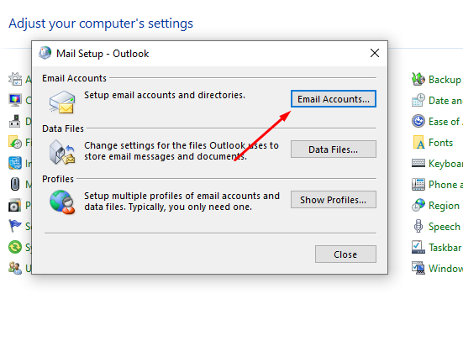This screenshot has width=463, height=346.
Task: Open the Date and Time icon
Action: [418, 100]
